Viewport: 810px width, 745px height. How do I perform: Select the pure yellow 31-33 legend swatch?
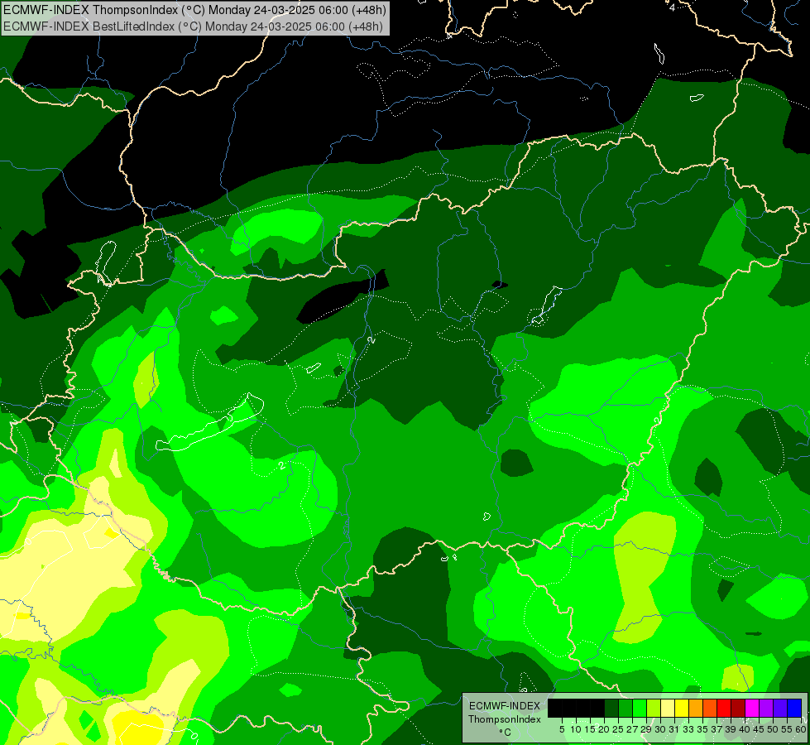[x=682, y=708]
